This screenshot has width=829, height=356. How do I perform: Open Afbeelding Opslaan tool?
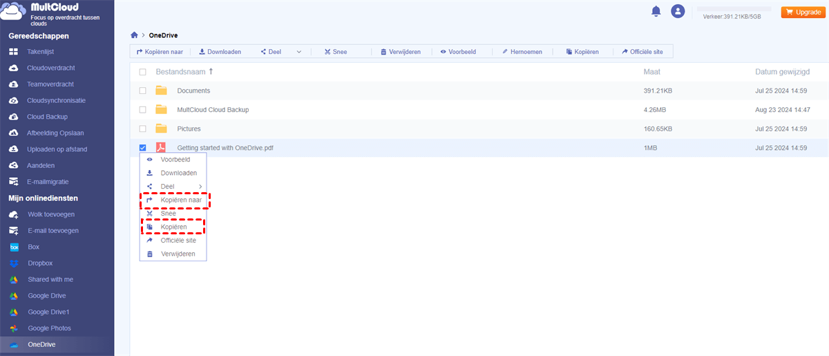(x=57, y=133)
